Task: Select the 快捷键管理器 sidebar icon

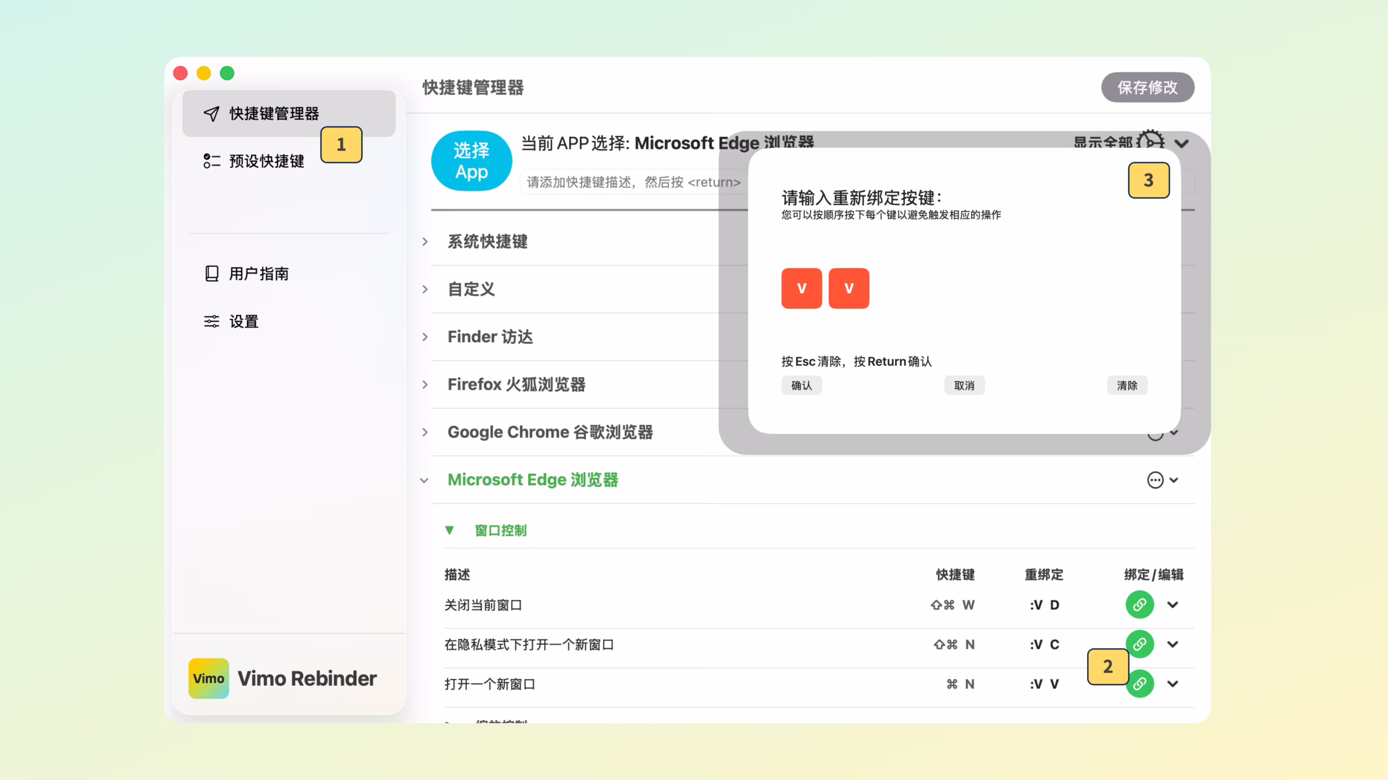Action: (x=212, y=114)
